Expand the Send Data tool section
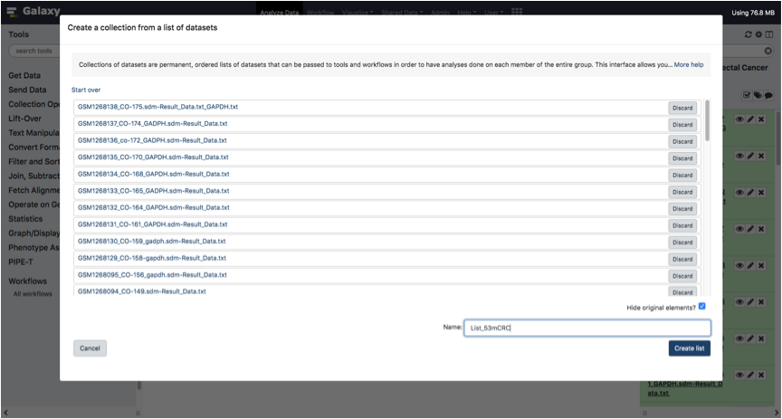 (x=27, y=90)
